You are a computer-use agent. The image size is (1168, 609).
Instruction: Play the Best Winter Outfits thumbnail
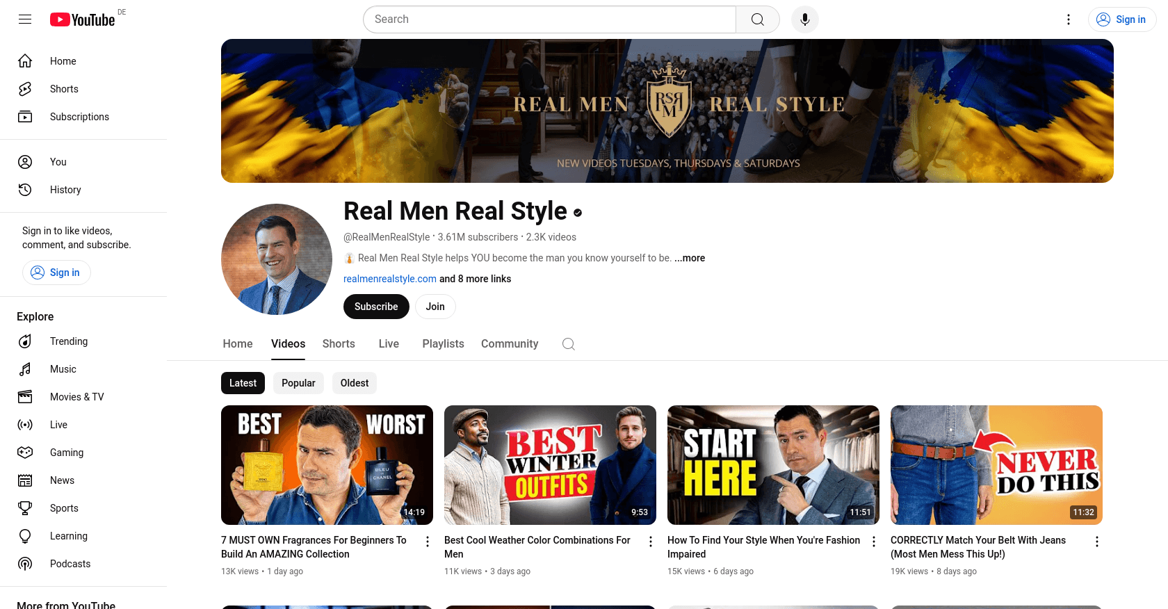click(x=550, y=465)
